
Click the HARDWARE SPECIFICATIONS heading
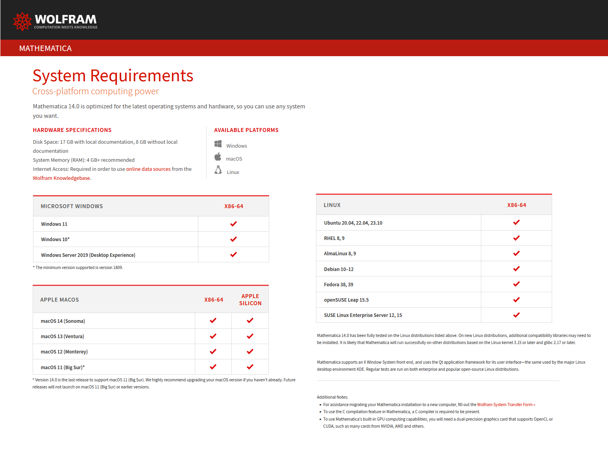(x=72, y=130)
